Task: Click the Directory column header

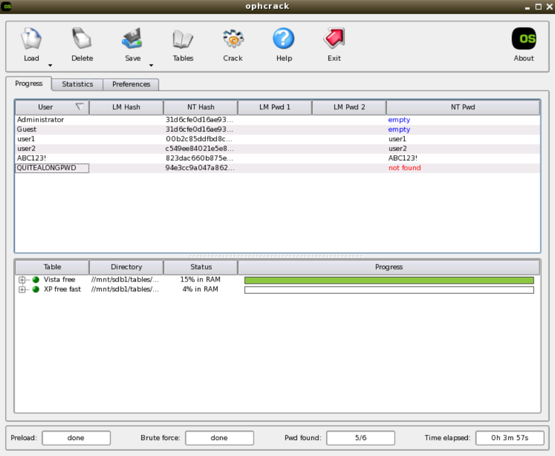Action: [127, 267]
